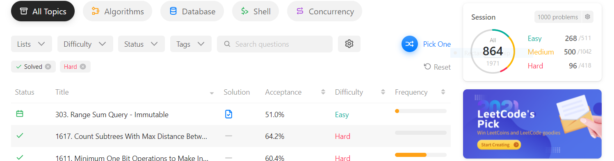The width and height of the screenshot is (614, 161).
Task: Select the Database topic tab
Action: click(x=192, y=11)
